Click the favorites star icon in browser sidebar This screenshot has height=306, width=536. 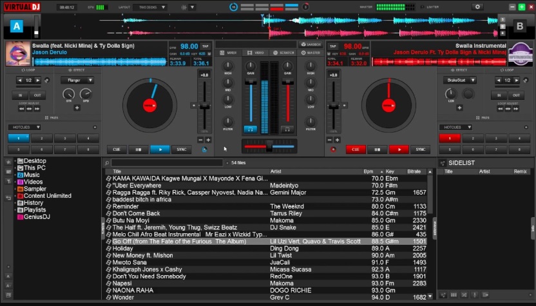click(8, 162)
